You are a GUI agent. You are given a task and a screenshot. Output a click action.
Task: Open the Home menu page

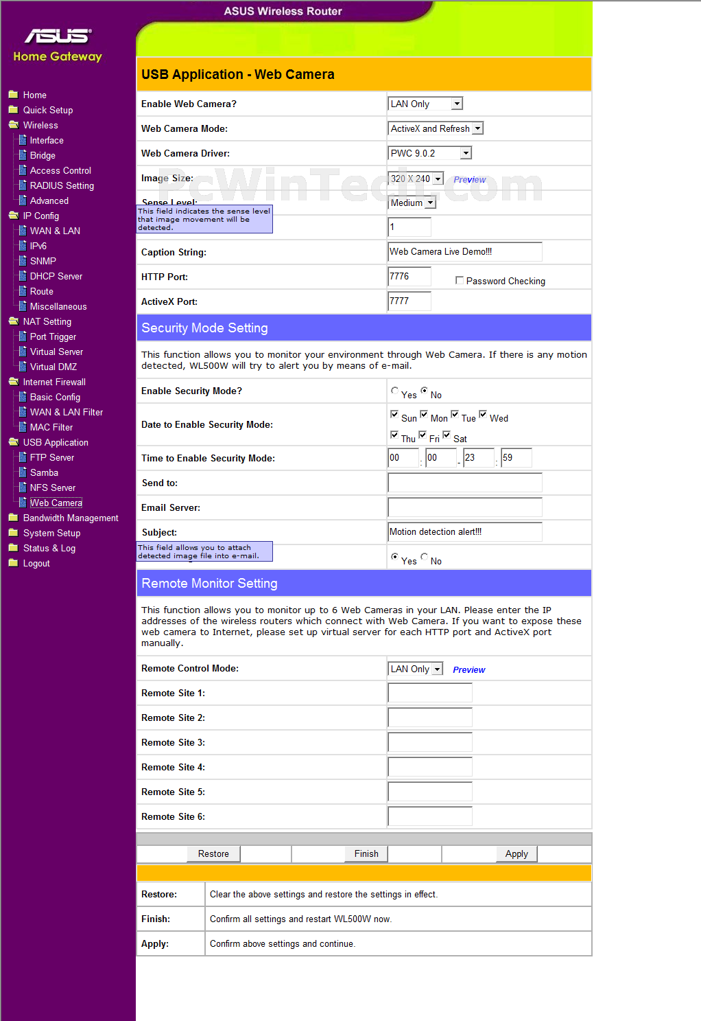click(35, 95)
